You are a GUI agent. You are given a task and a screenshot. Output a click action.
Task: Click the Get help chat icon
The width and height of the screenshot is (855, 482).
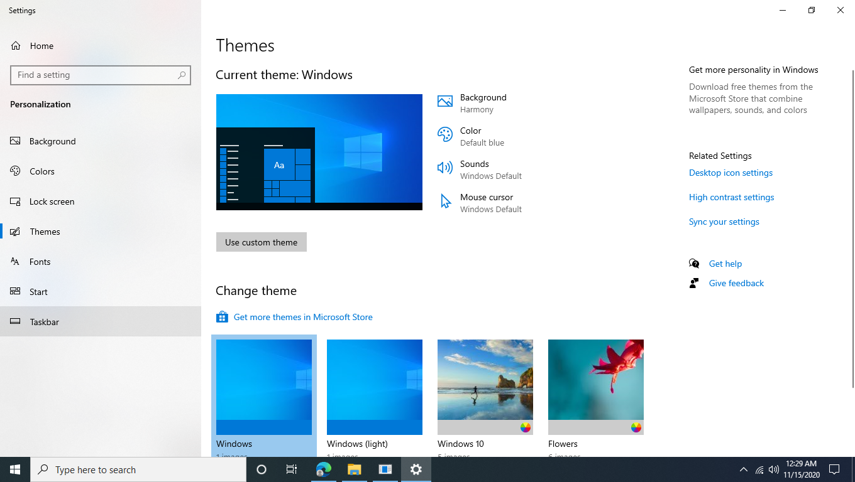point(694,264)
